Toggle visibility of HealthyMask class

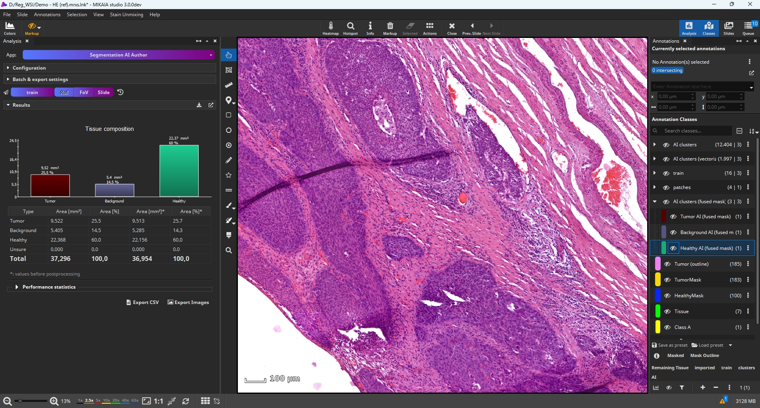pyautogui.click(x=667, y=296)
